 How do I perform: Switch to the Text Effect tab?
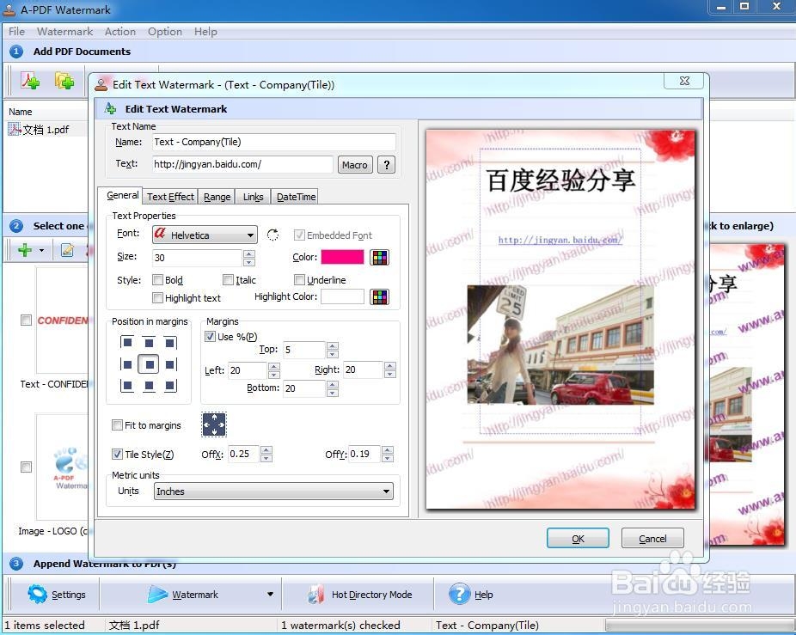pyautogui.click(x=170, y=197)
